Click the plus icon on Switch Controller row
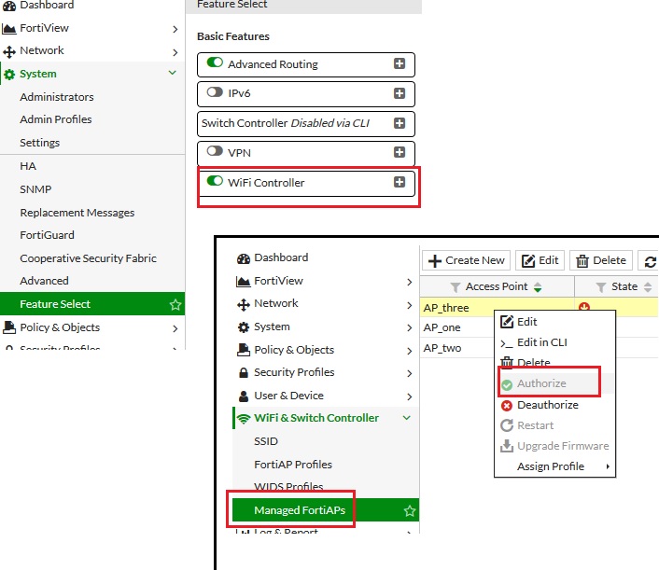 click(x=400, y=123)
